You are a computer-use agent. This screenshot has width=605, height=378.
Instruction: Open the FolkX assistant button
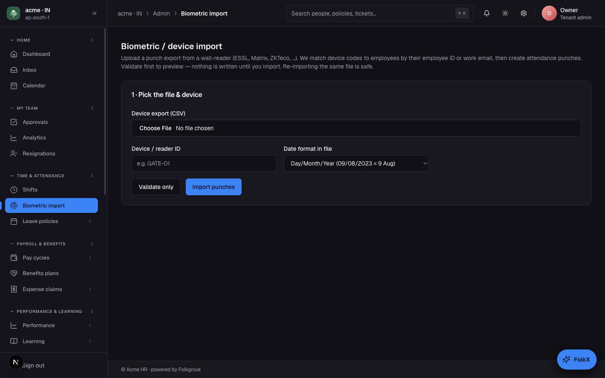pyautogui.click(x=576, y=360)
